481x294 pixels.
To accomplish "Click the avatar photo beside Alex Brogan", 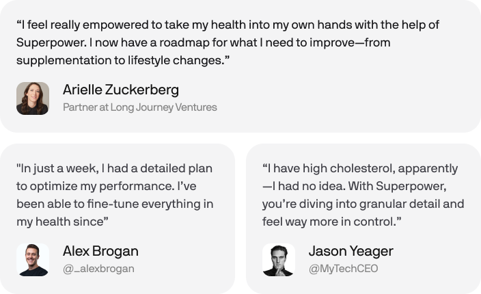I will click(x=33, y=260).
